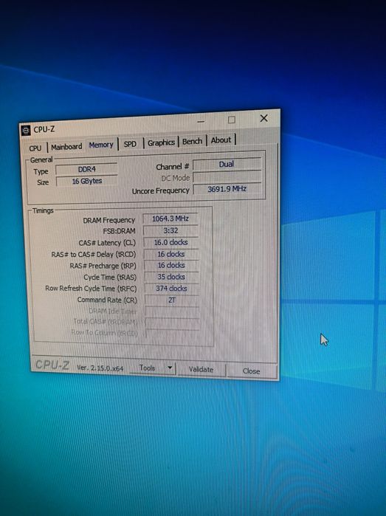Go to the About tab
Viewport: 386px width, 516px height.
click(x=221, y=140)
